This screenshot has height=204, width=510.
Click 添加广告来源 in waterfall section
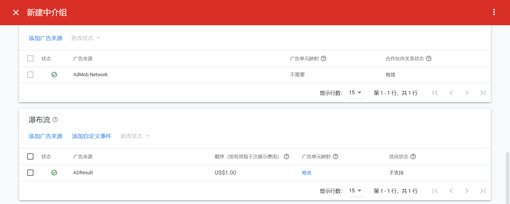pyautogui.click(x=45, y=136)
